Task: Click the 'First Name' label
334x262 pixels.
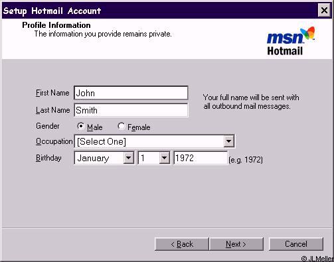Action: click(52, 93)
